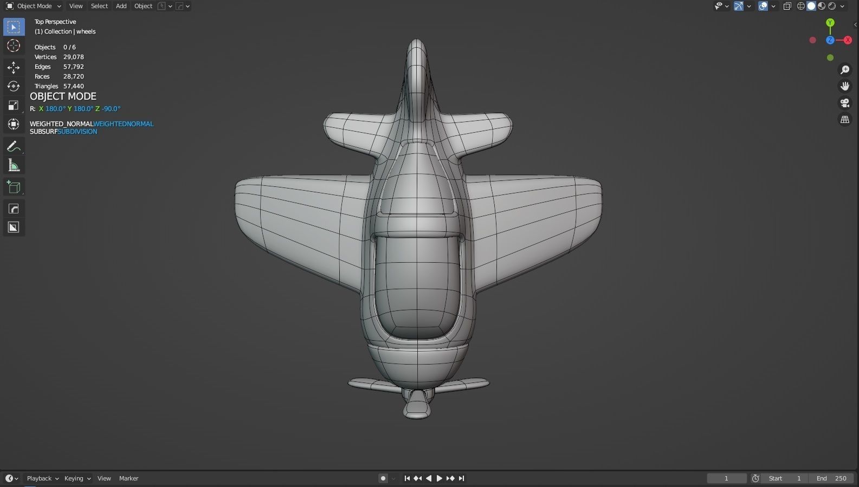Open the Select menu

click(99, 6)
